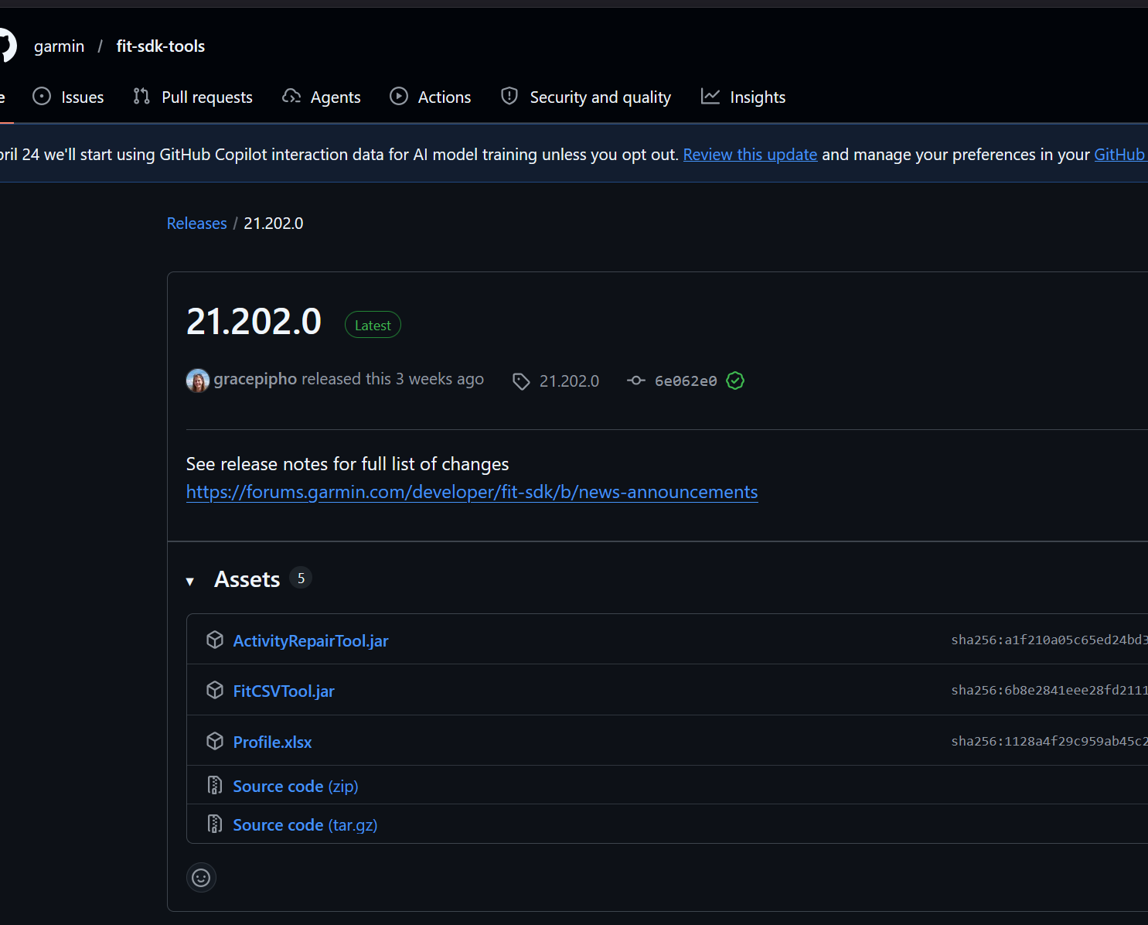Click the Latest release badge

[x=373, y=325]
